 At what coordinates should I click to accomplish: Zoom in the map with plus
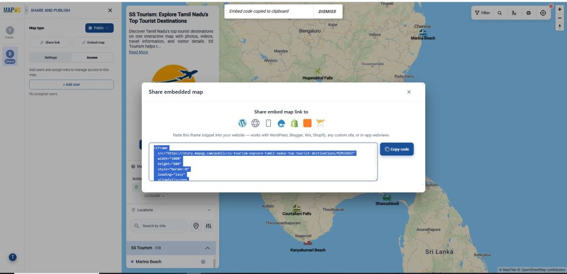pyautogui.click(x=560, y=9)
